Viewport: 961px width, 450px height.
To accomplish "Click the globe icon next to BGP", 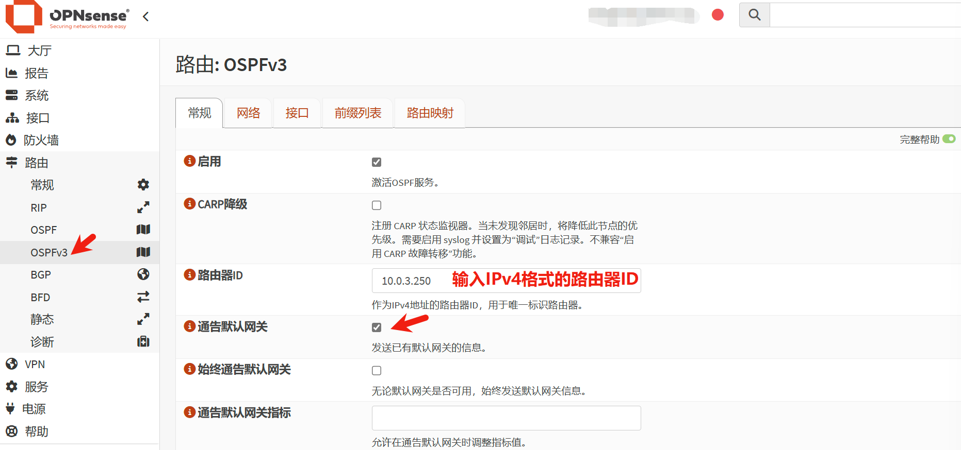I will [143, 274].
